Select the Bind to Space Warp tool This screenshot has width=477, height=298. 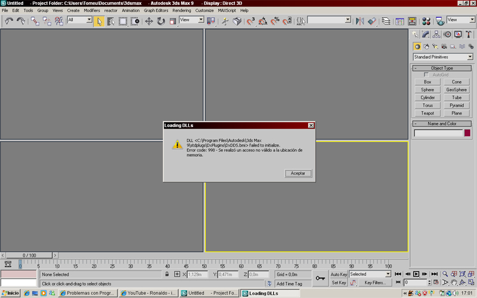coord(58,21)
